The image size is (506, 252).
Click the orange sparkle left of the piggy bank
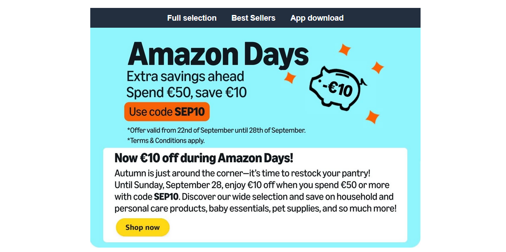[290, 78]
